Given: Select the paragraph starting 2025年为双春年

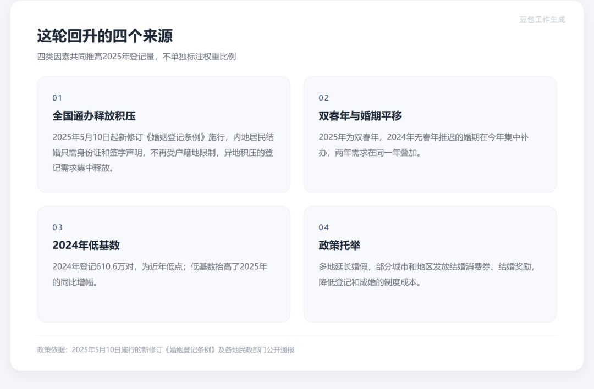Looking at the screenshot, I should point(424,145).
